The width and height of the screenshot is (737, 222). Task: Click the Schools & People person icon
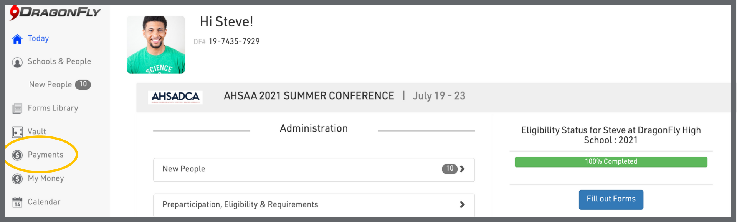[17, 62]
